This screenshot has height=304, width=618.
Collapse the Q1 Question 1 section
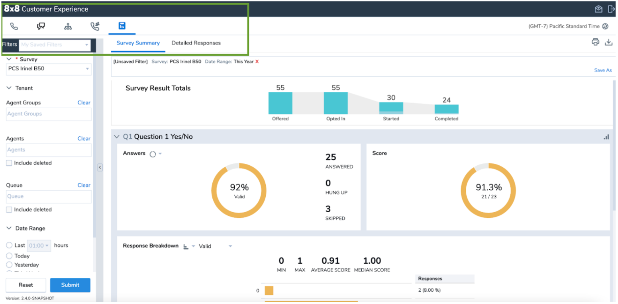[116, 137]
